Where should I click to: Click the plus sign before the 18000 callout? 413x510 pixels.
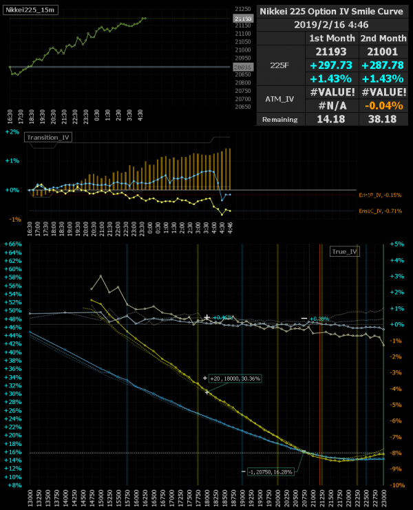click(x=204, y=379)
